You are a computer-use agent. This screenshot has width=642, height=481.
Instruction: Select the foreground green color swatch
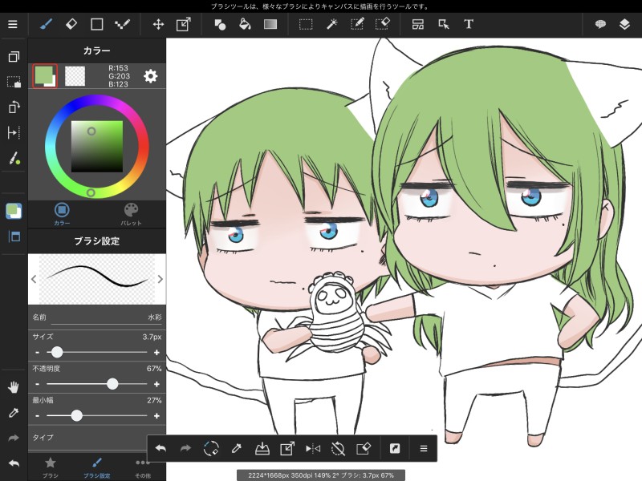click(44, 75)
